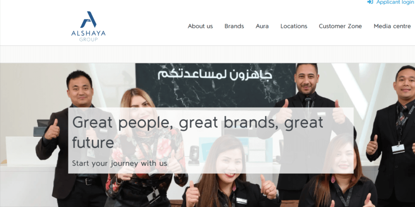
Task: Click the blank strip below the navigation bar
Action: click(207, 54)
